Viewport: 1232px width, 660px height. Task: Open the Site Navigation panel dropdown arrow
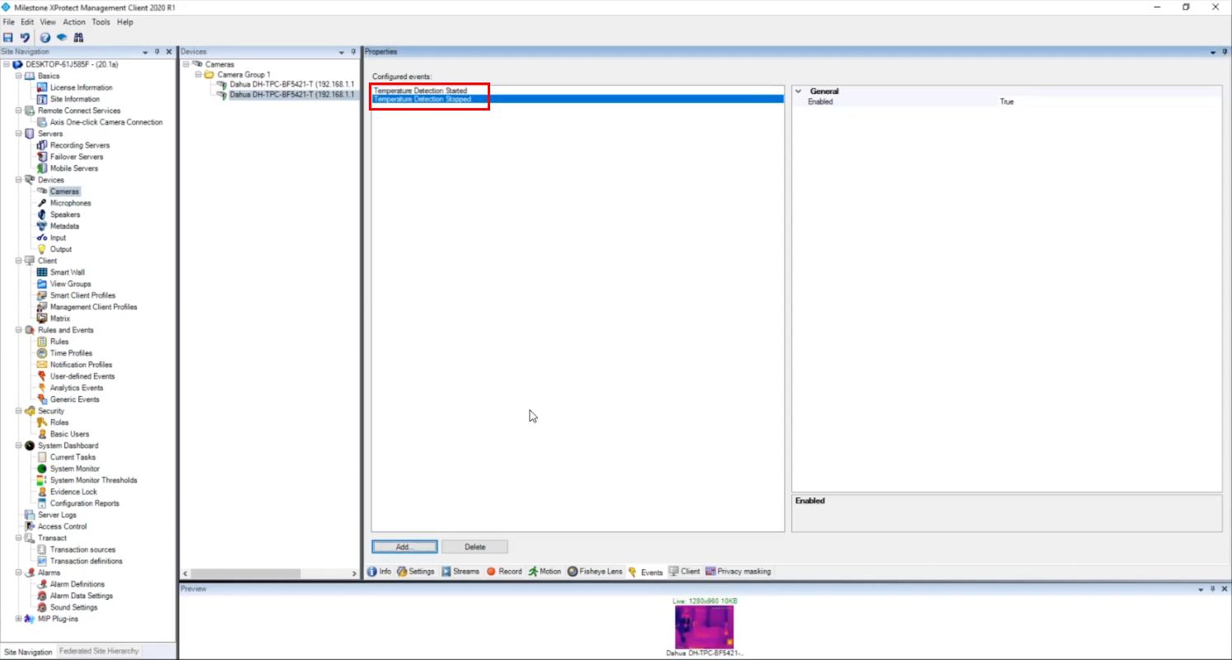(x=145, y=52)
